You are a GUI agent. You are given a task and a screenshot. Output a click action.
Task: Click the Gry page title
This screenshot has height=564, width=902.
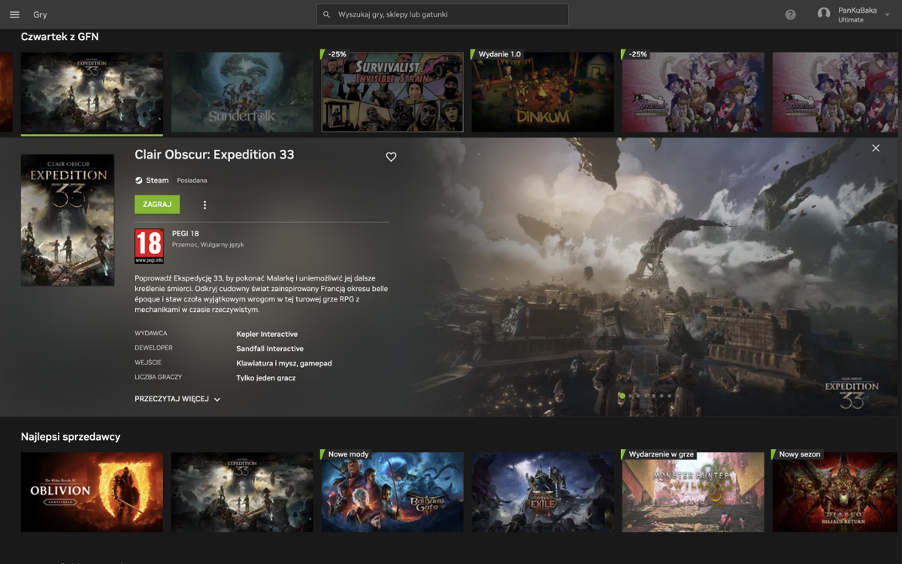[40, 15]
